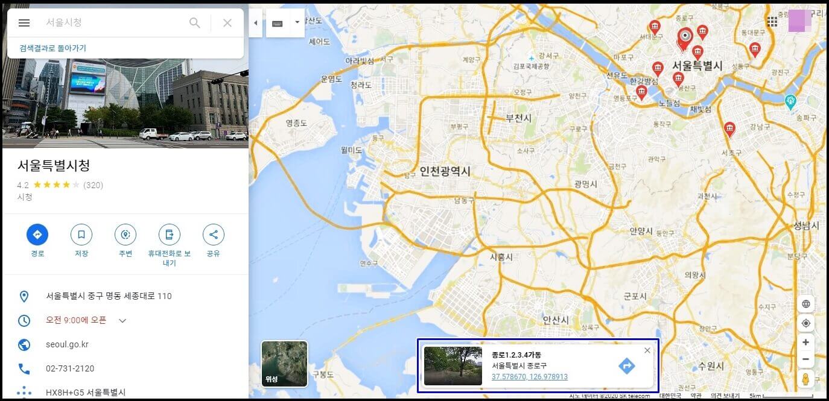Click the 오전 9:00에 오픈 hours text
829x401 pixels.
click(x=76, y=320)
